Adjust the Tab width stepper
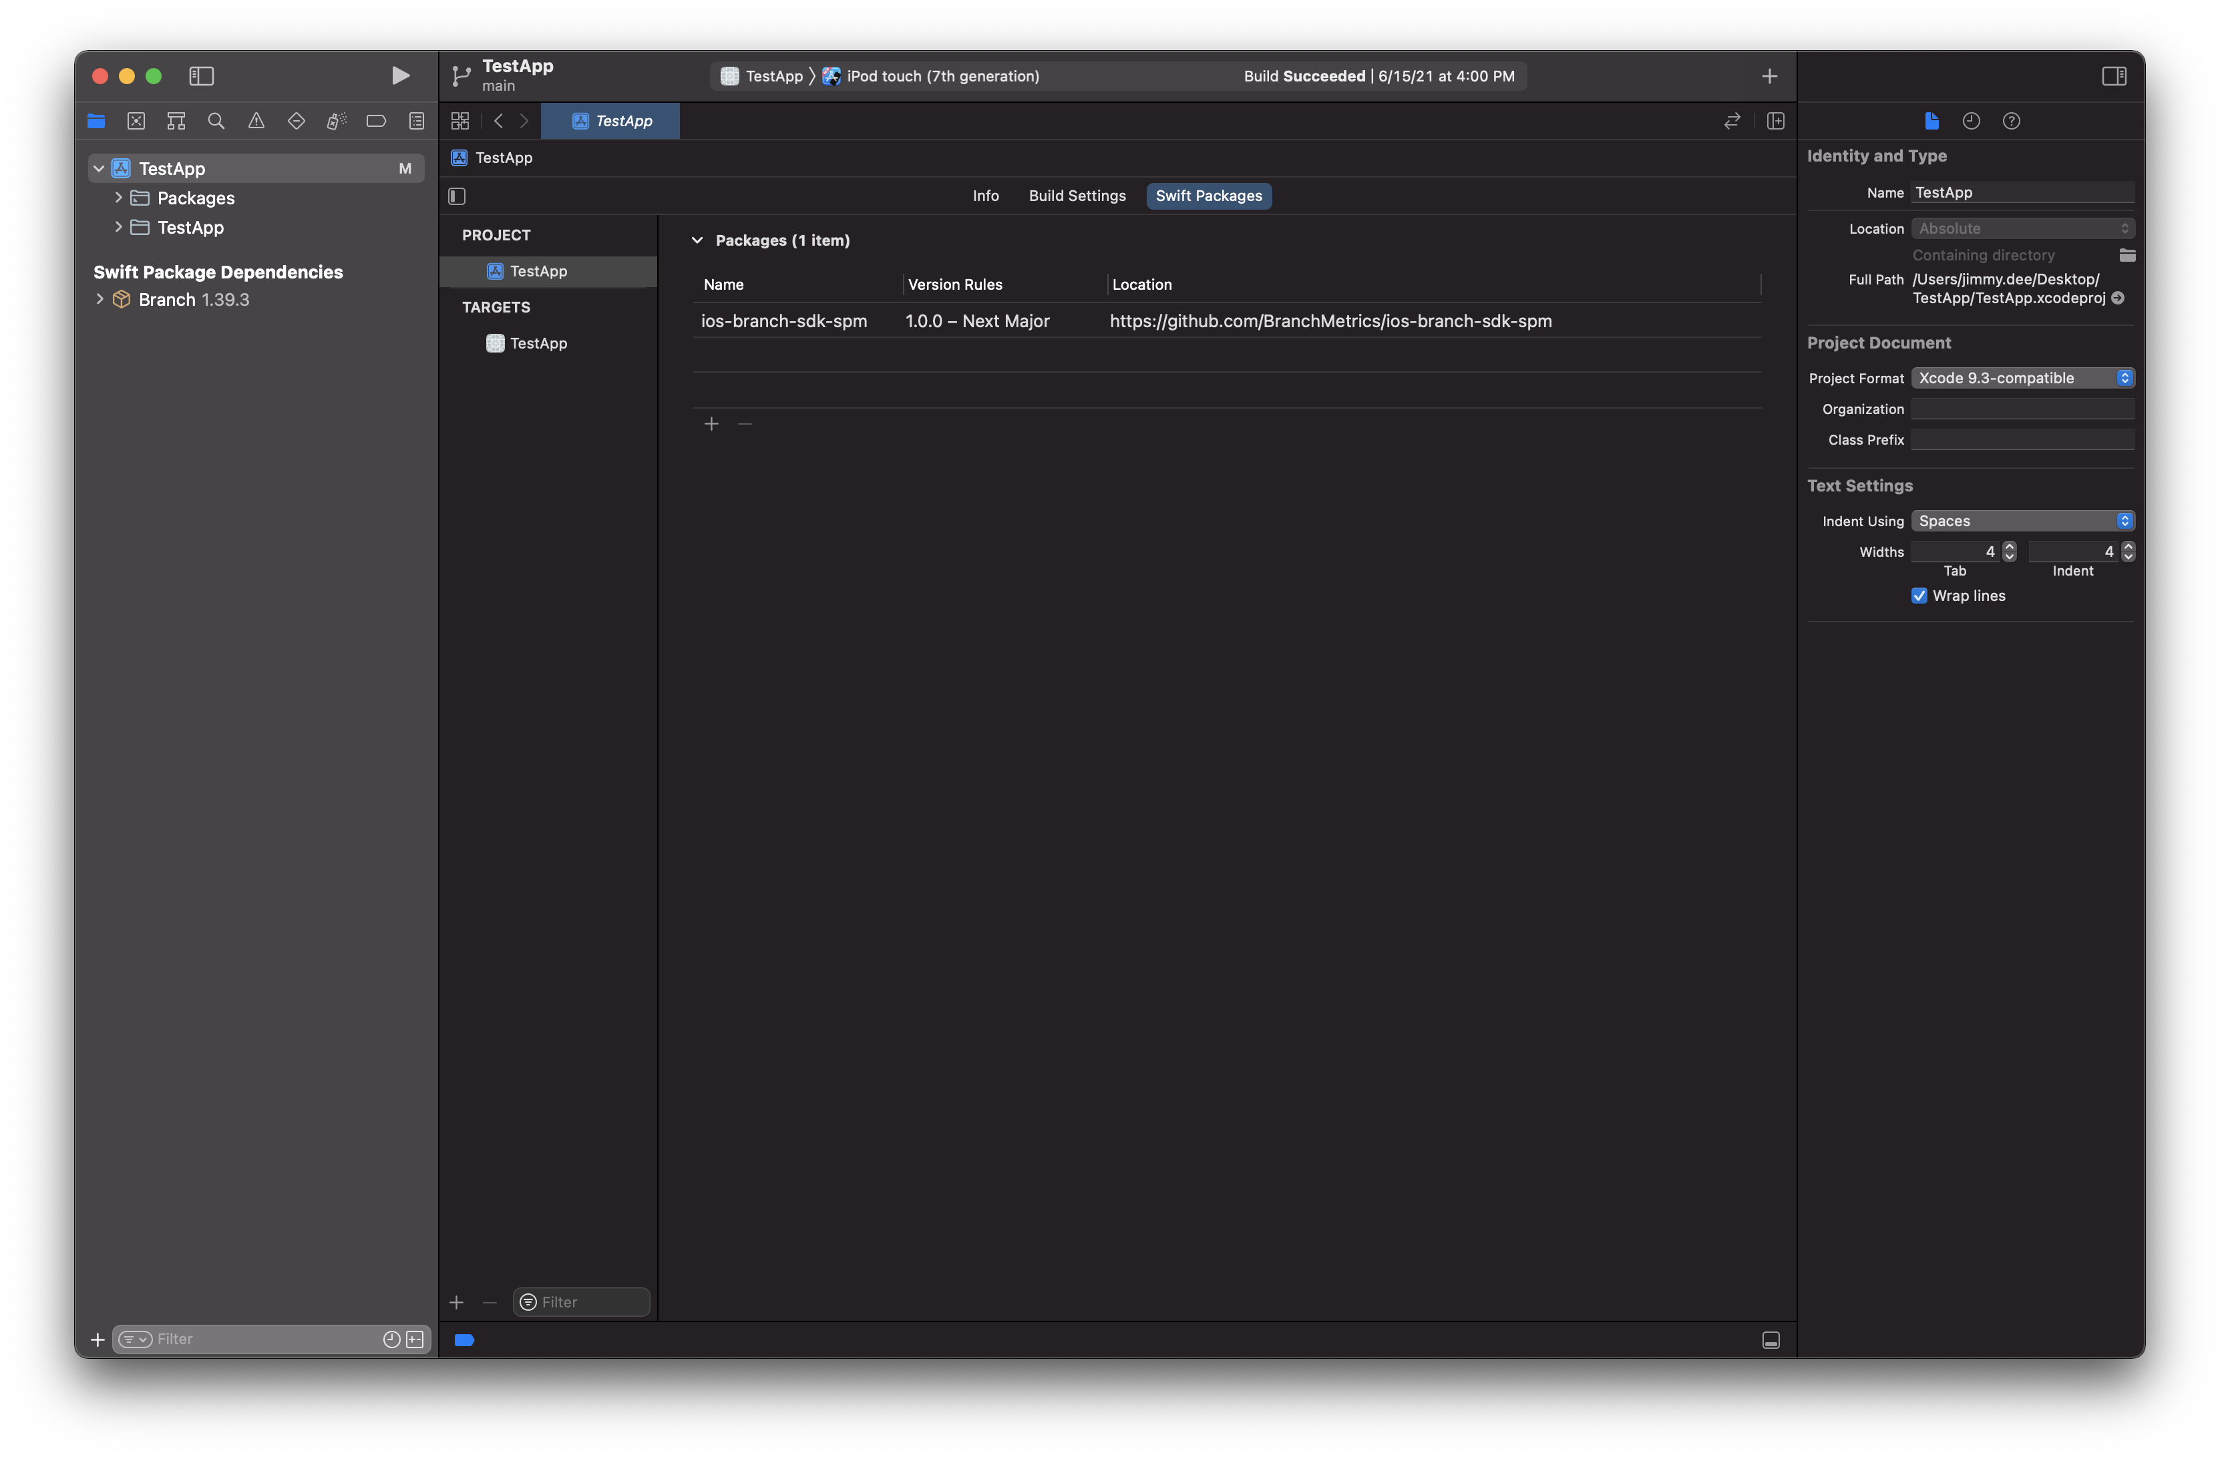 click(x=2009, y=552)
